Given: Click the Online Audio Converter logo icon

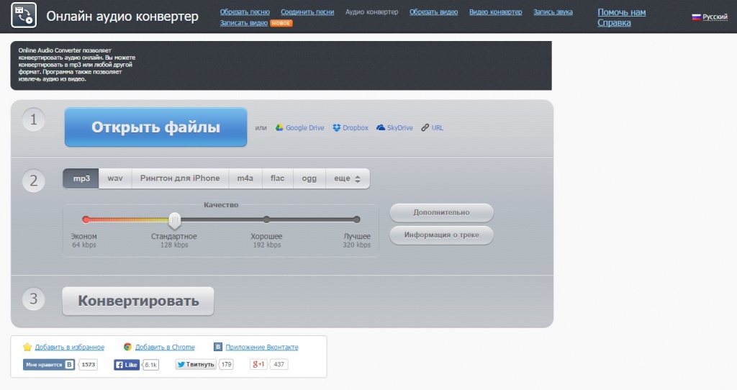Looking at the screenshot, I should [x=24, y=16].
